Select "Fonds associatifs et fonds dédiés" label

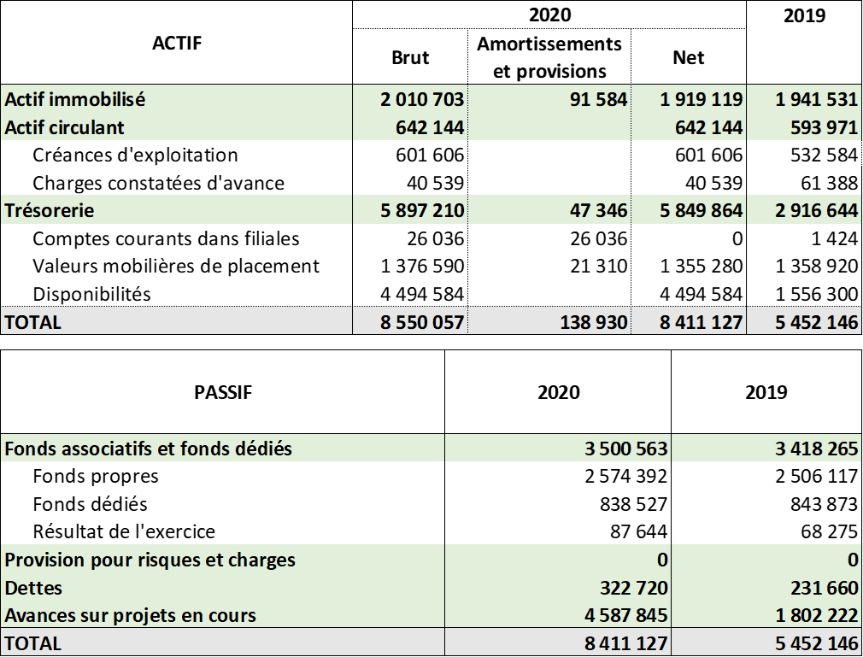[x=149, y=449]
